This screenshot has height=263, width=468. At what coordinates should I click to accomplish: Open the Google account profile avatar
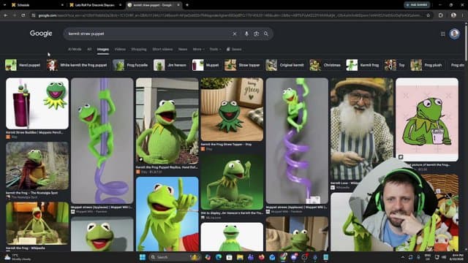pos(455,34)
